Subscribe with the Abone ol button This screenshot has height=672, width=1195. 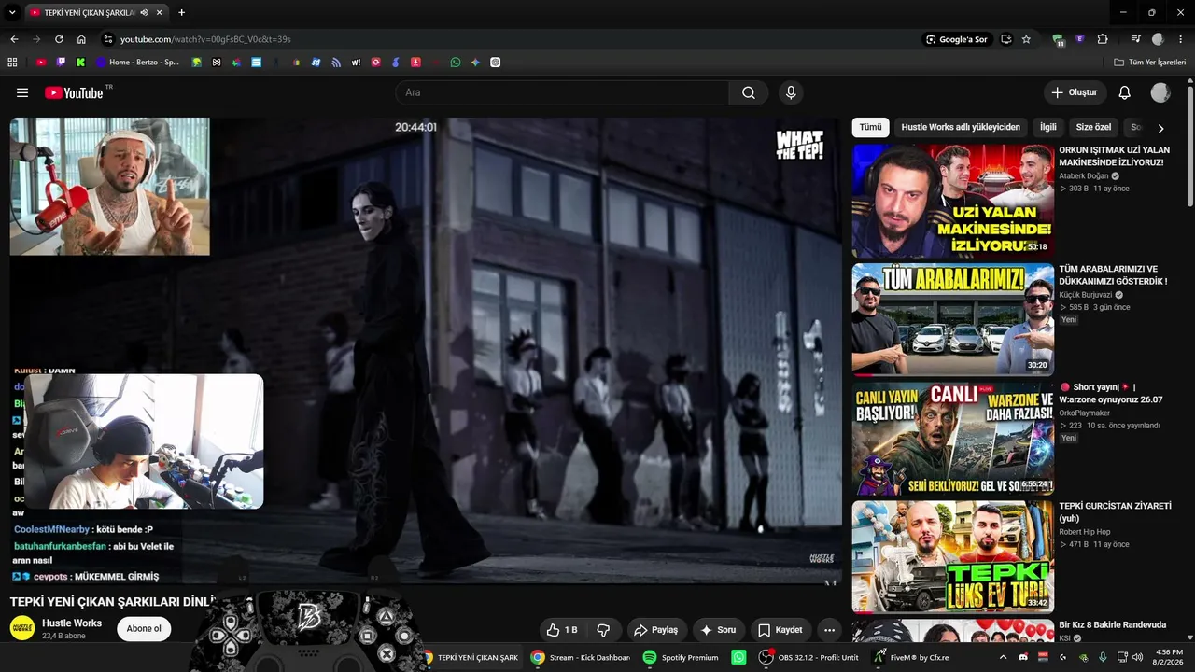click(144, 629)
